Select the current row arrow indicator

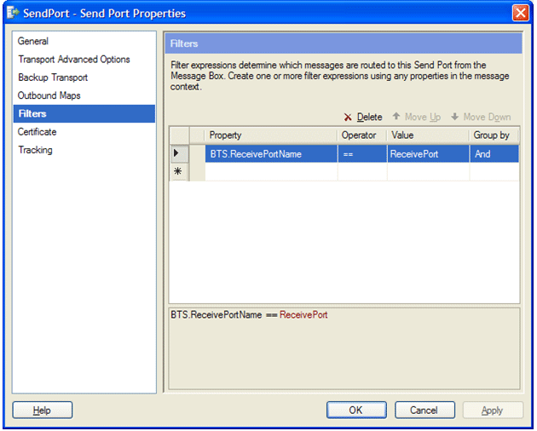(x=176, y=153)
